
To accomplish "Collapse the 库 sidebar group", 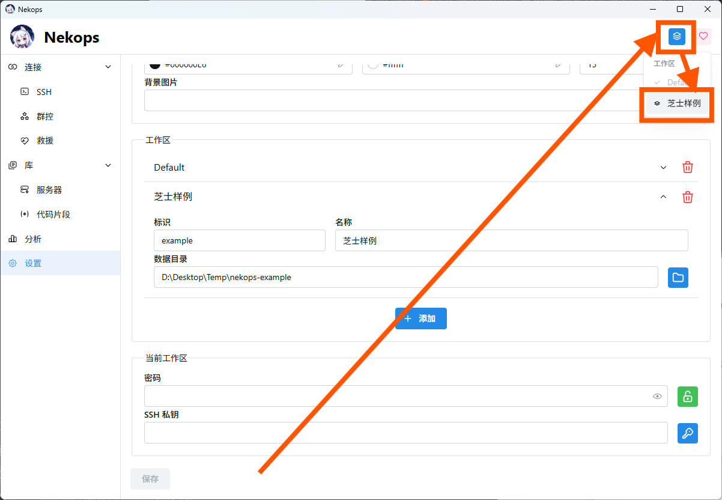I will click(x=108, y=165).
